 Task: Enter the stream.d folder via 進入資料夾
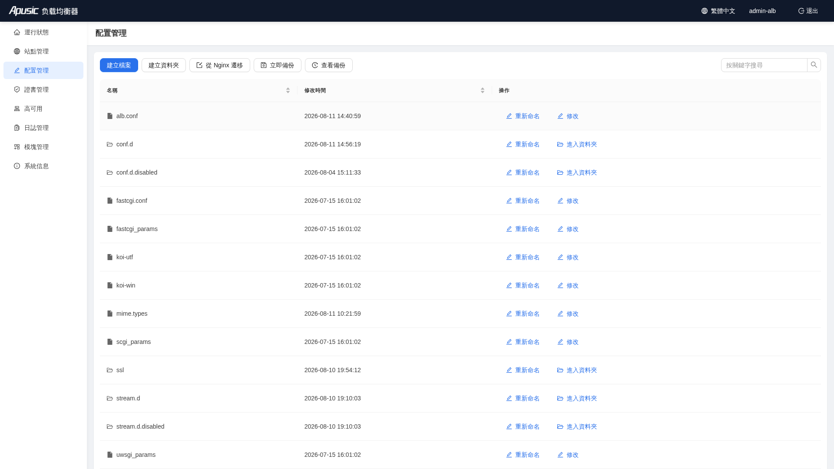click(x=577, y=398)
